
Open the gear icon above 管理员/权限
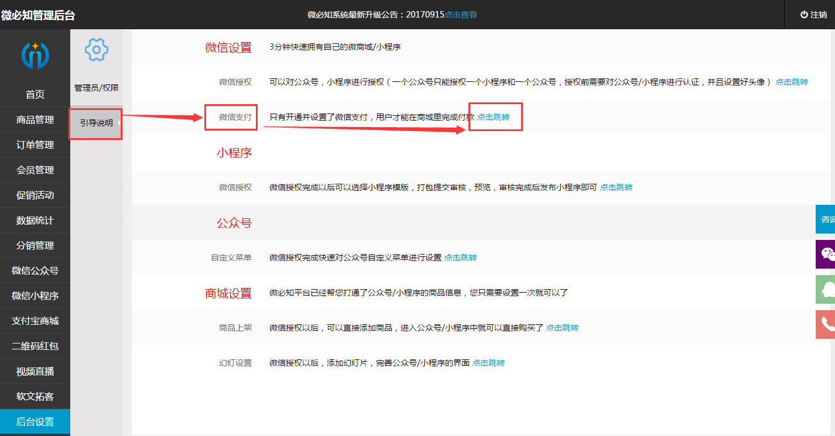pyautogui.click(x=95, y=50)
